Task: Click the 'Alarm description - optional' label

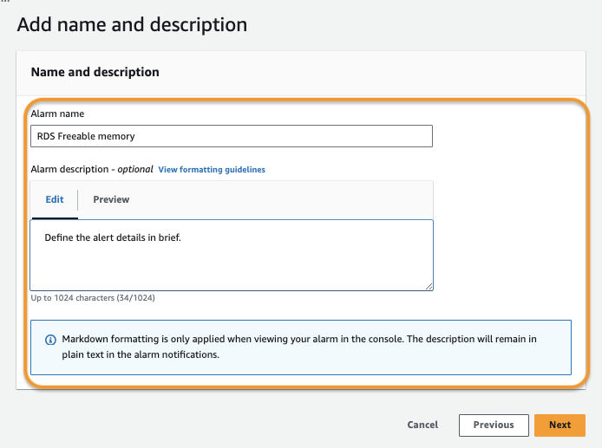Action: point(92,169)
